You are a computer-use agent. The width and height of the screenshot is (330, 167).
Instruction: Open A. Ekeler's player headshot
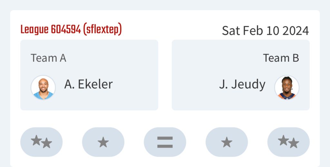[x=43, y=88]
